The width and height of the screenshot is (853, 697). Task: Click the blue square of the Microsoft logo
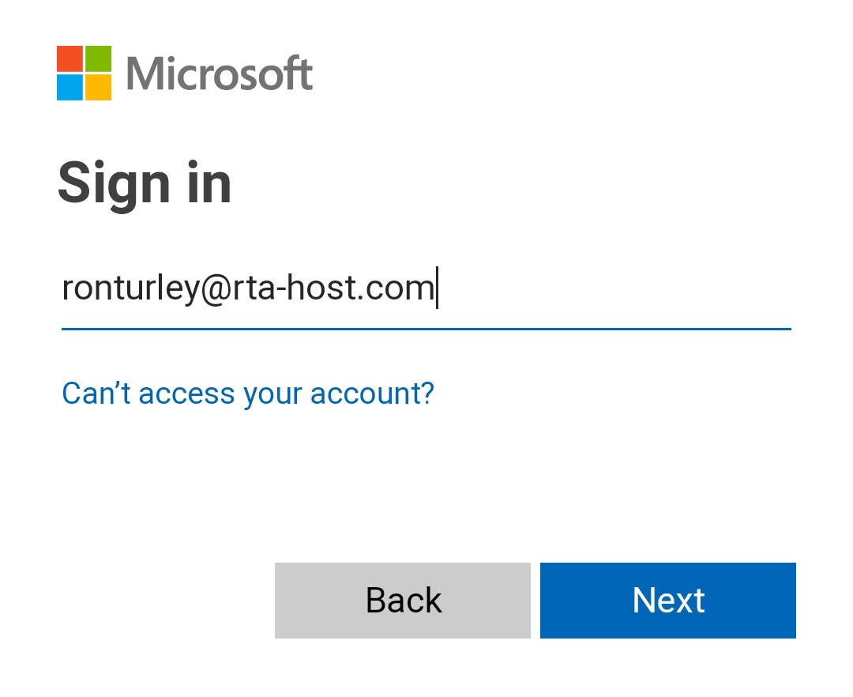[x=70, y=88]
